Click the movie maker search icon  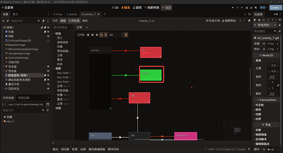point(256,7)
